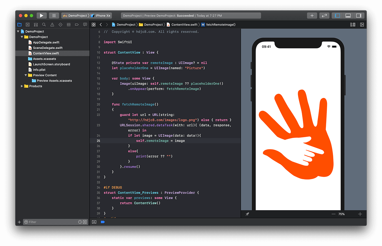Zoom in the preview canvas

point(360,214)
